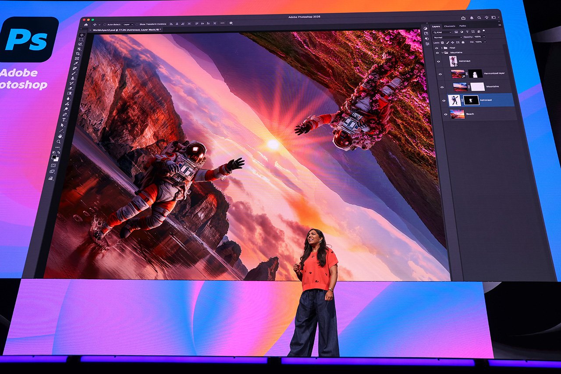Enable the Auto-Select checkbox
Screen dimensions: 561x374
pyautogui.click(x=105, y=24)
